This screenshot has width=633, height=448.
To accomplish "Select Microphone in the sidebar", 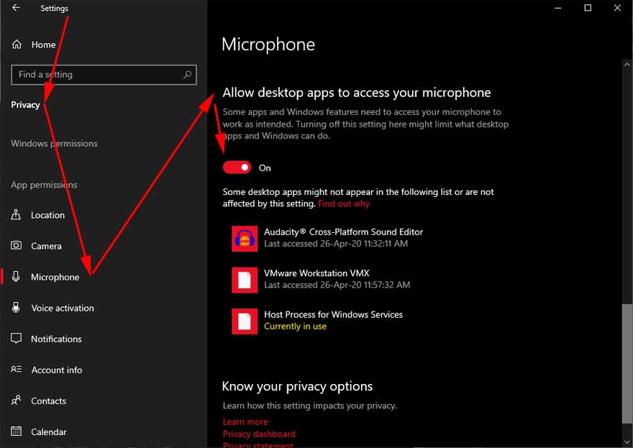I will tap(55, 278).
